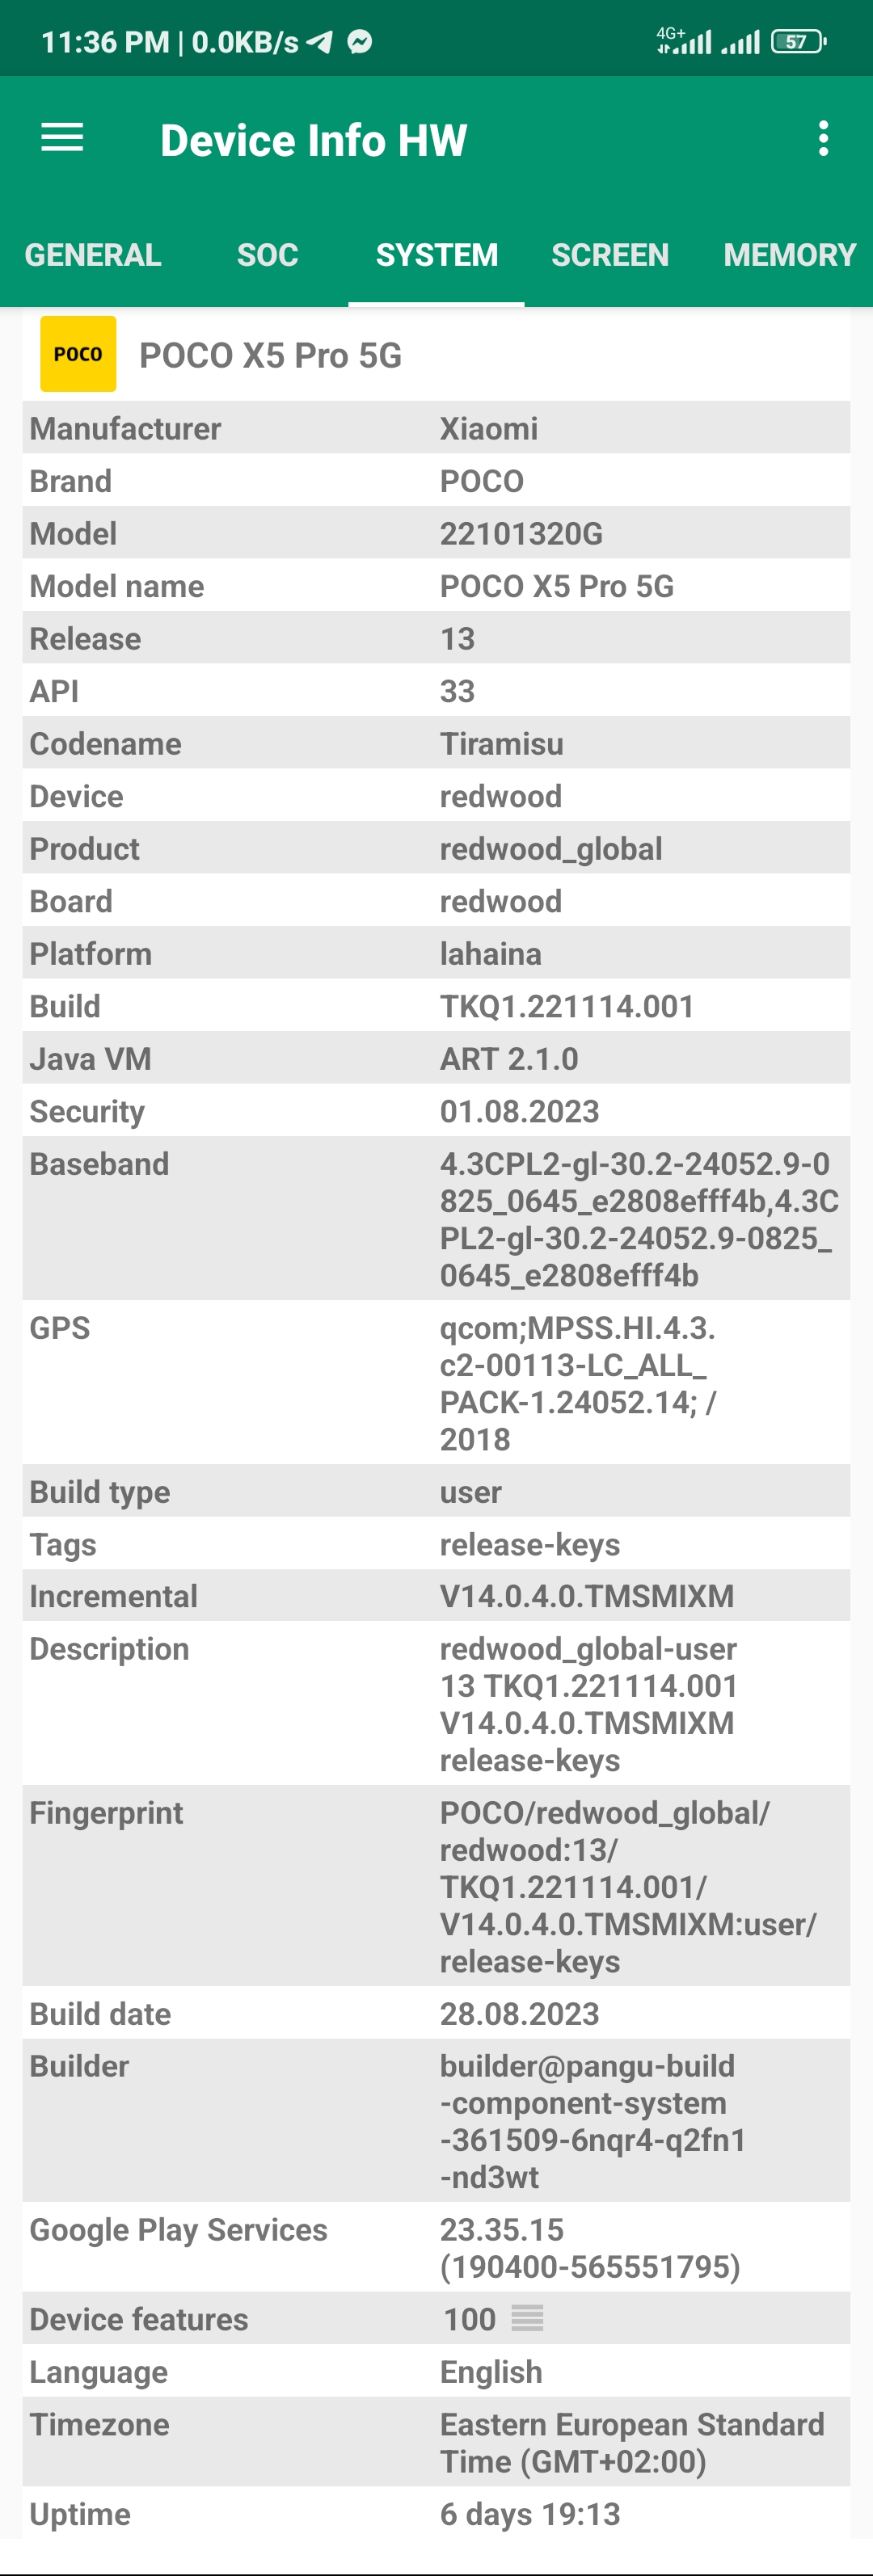Tap the 4G+ signal strength icon

click(x=684, y=41)
